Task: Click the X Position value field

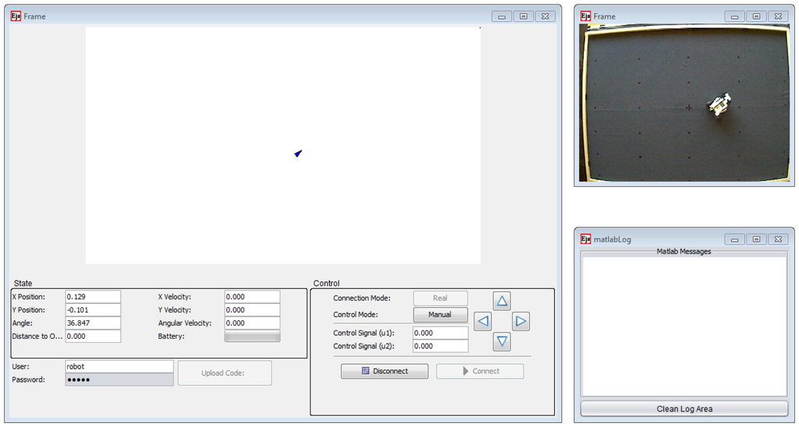Action: (93, 297)
